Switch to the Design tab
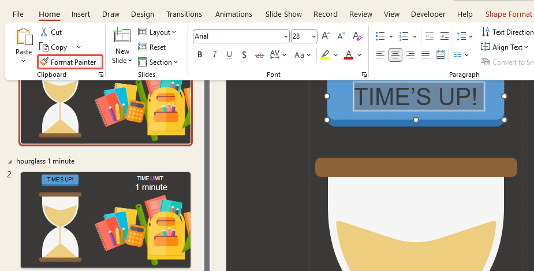Screen dimensions: 534x271 (x=143, y=14)
